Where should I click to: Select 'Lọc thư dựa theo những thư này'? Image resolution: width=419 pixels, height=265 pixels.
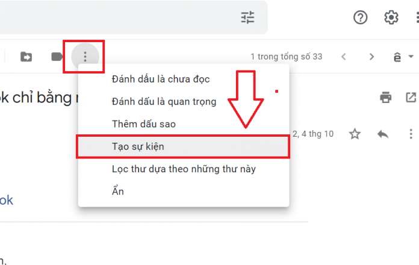tap(184, 169)
